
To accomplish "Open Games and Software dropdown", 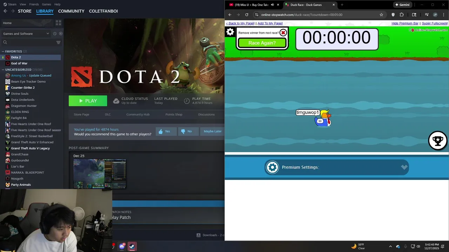I will 26,34.
